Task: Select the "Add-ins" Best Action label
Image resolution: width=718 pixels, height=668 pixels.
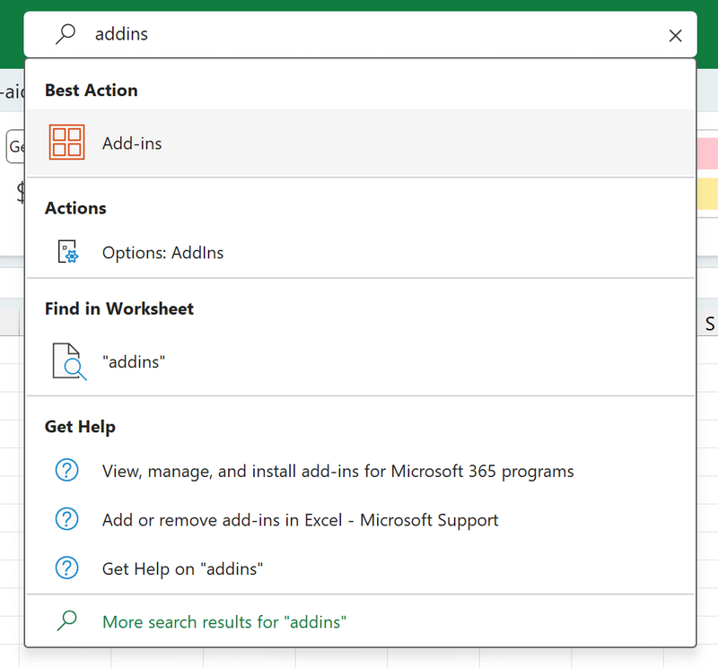Action: 132,143
